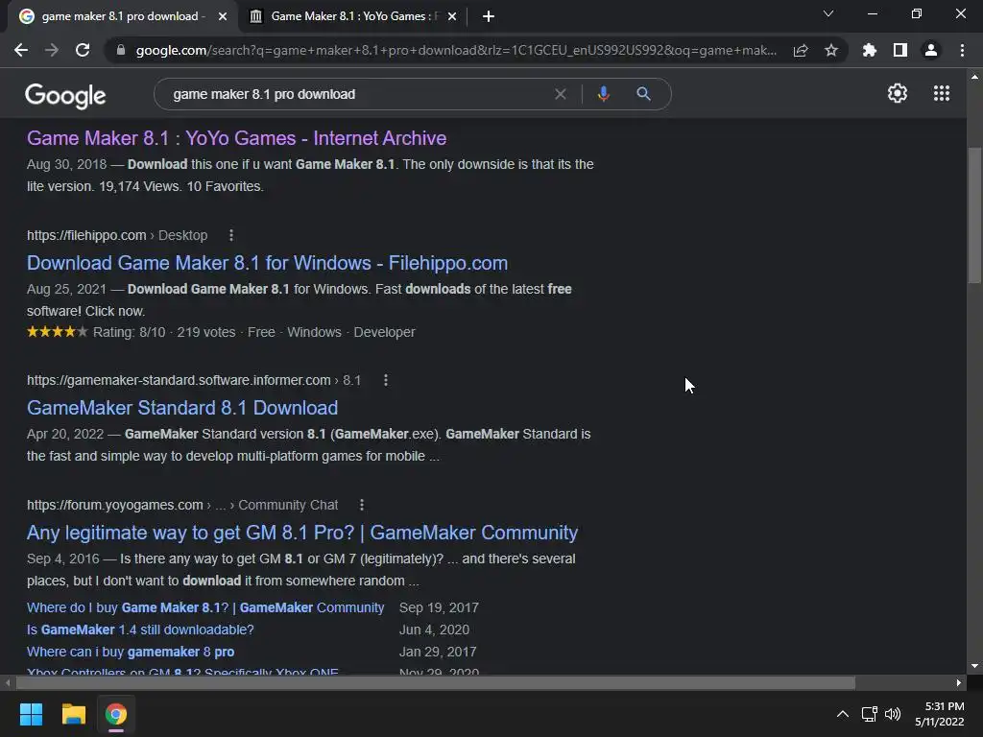Viewport: 983px width, 737px height.
Task: Open options for software.informer result
Action: pos(386,380)
